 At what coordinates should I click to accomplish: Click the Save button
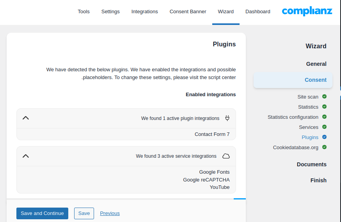84,213
